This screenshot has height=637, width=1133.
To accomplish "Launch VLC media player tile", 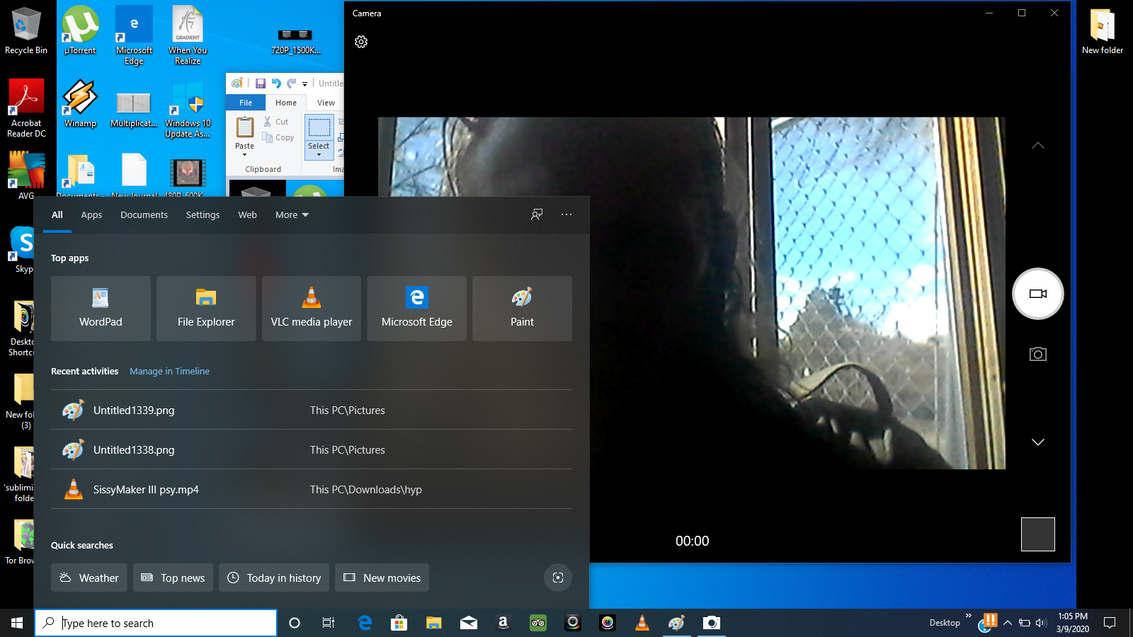I will pos(312,309).
